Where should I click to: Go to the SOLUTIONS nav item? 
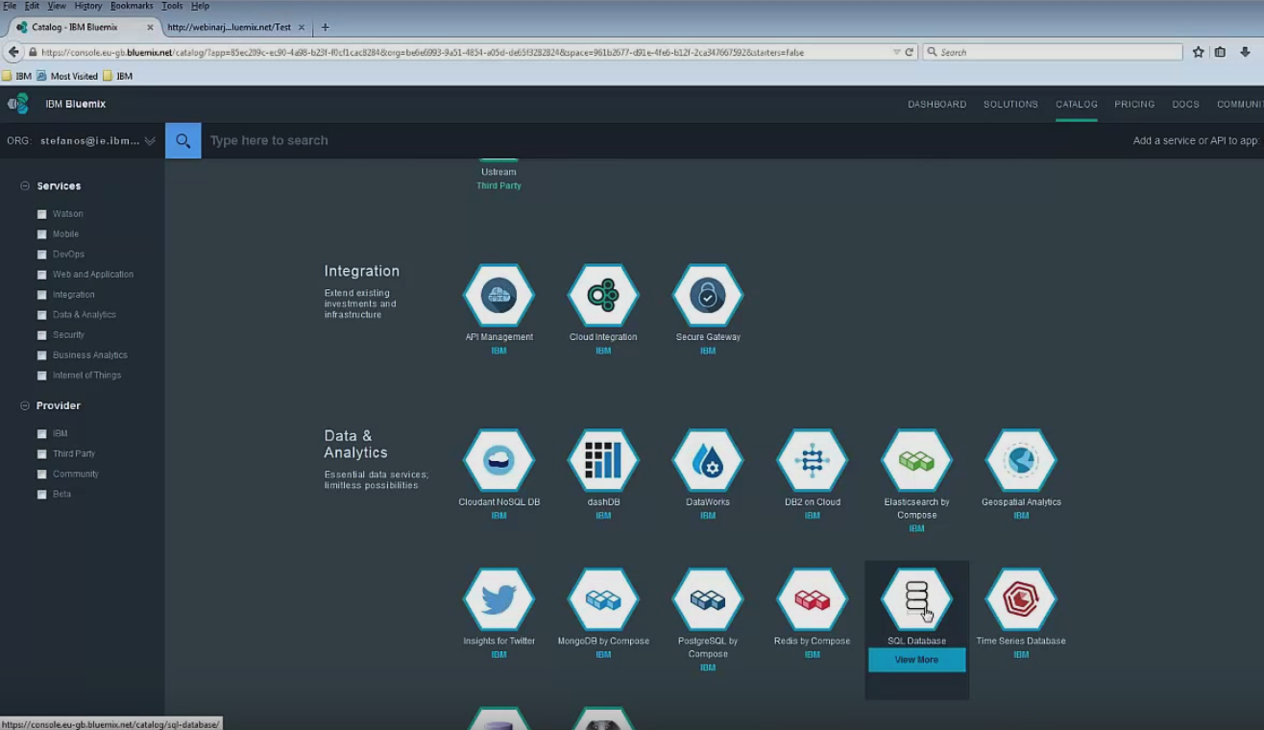tap(1010, 104)
